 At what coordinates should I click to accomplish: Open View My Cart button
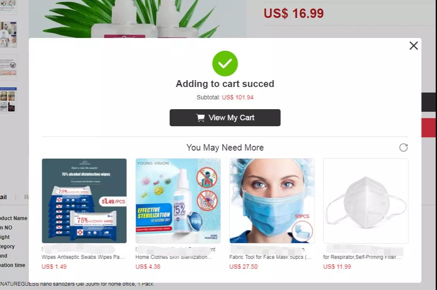click(225, 118)
